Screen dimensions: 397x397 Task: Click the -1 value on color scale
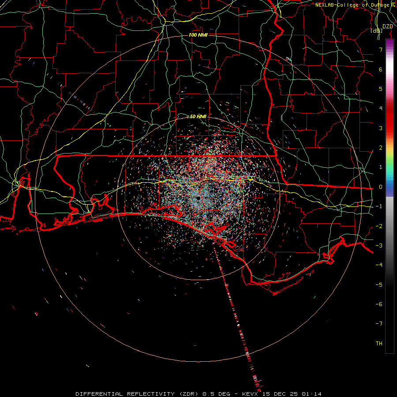pyautogui.click(x=379, y=206)
